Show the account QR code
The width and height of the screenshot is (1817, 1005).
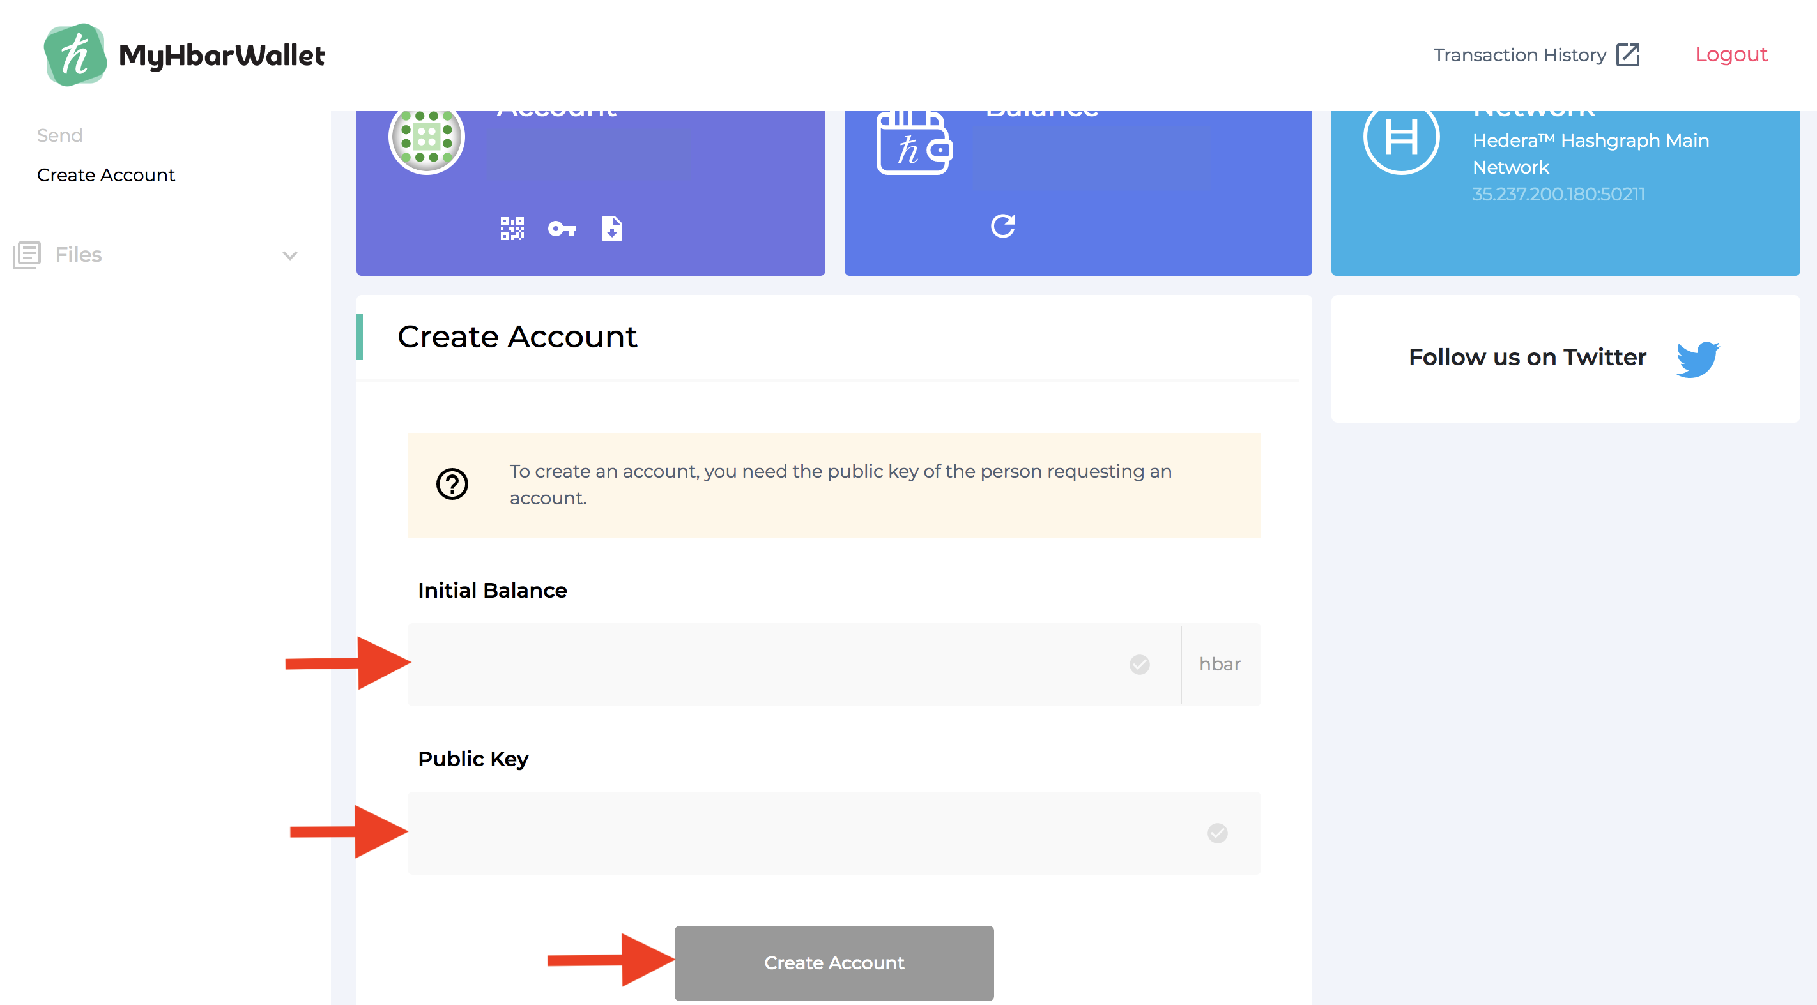point(512,229)
